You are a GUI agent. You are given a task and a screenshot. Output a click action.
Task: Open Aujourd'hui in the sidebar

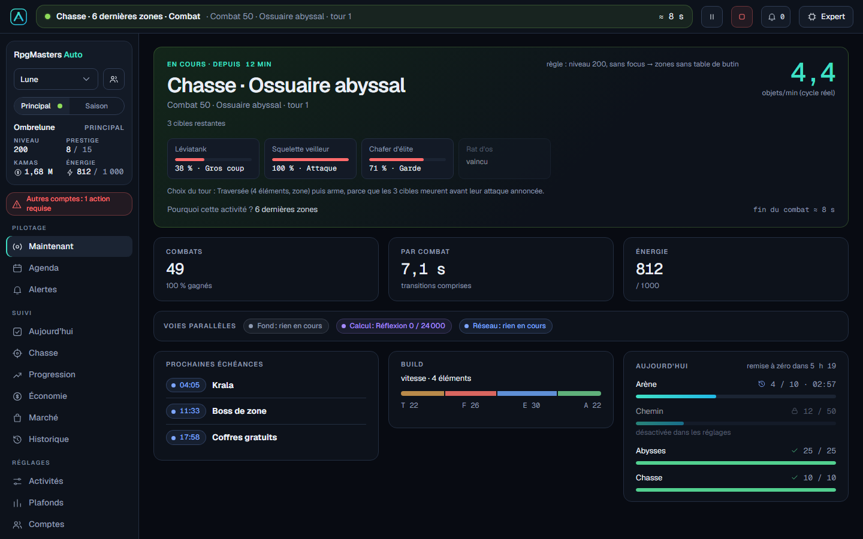(x=69, y=331)
